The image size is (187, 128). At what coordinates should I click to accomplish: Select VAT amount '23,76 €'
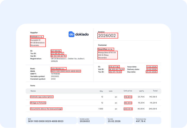[141, 97]
